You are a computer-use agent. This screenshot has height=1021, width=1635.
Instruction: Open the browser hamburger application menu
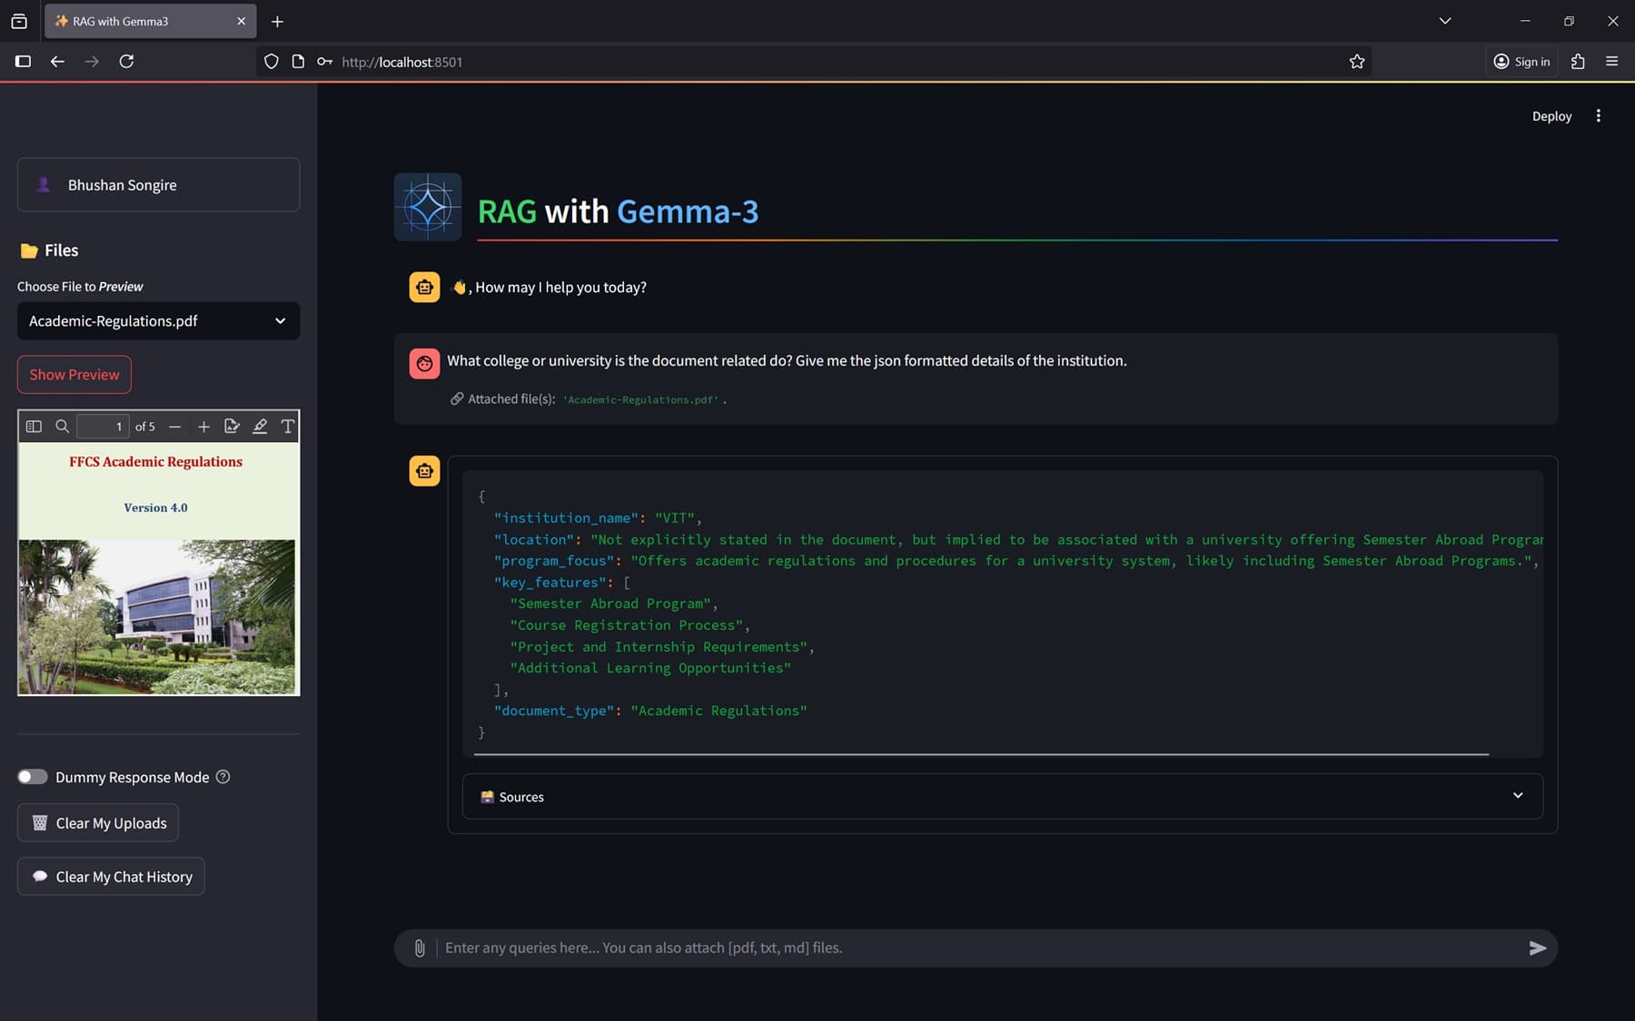click(1611, 62)
